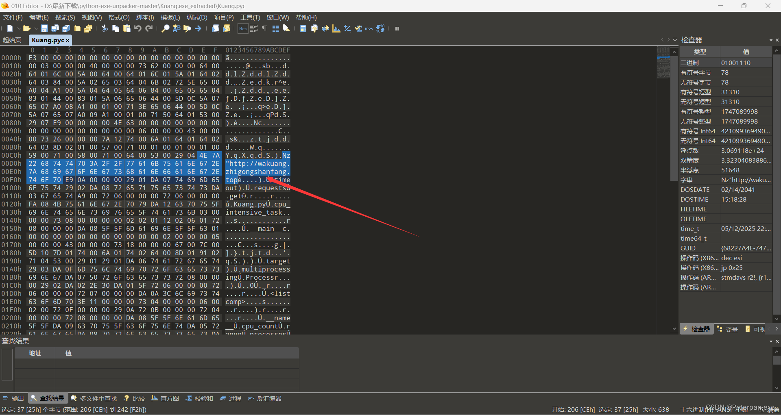This screenshot has width=781, height=415.
Task: Select the 变量 tab in inspector
Action: coord(728,329)
